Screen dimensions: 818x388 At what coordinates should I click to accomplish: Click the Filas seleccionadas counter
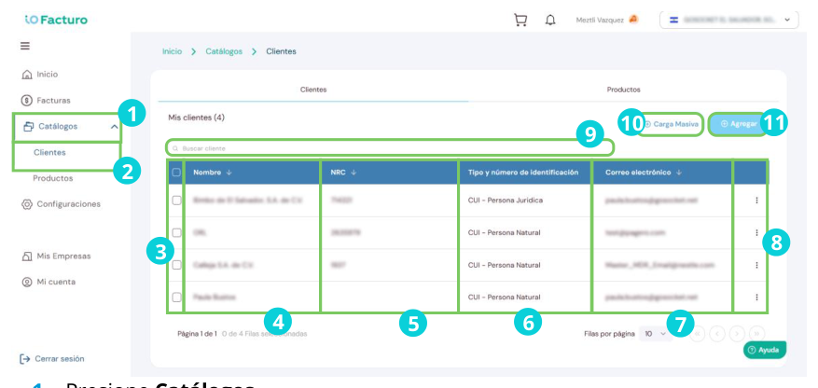pyautogui.click(x=265, y=334)
